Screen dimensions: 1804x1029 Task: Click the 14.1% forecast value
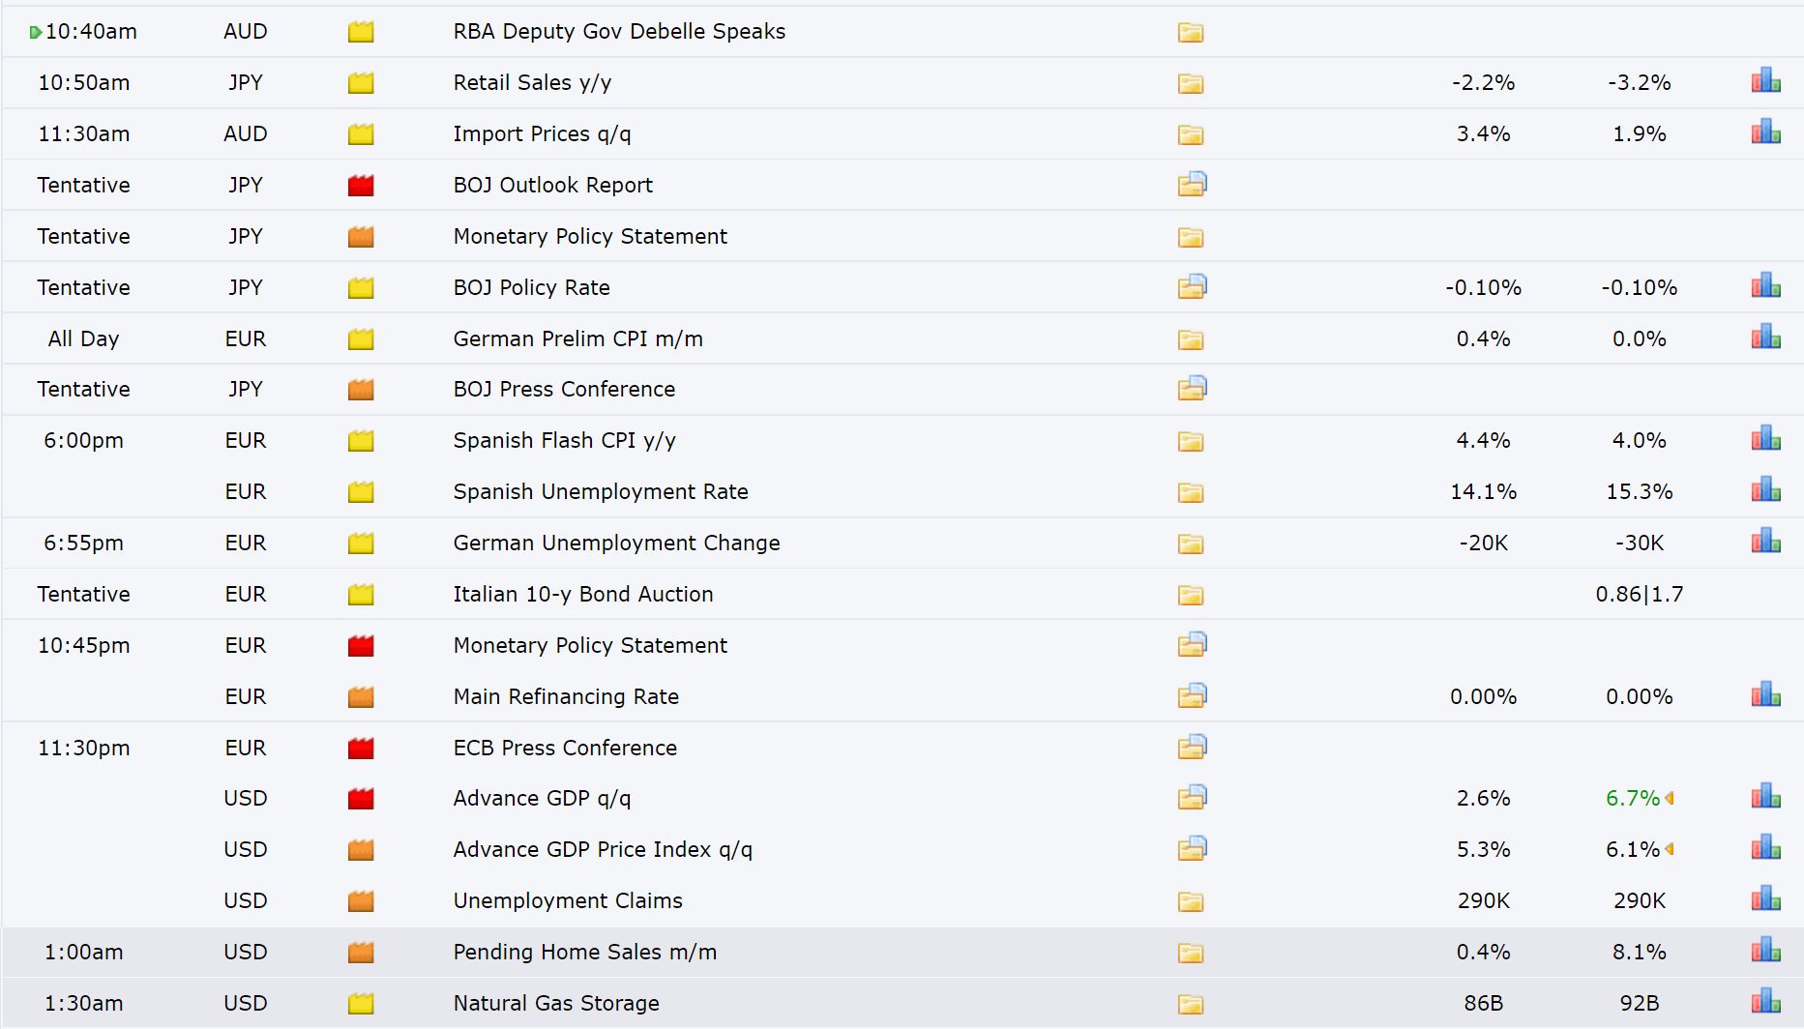pyautogui.click(x=1484, y=491)
